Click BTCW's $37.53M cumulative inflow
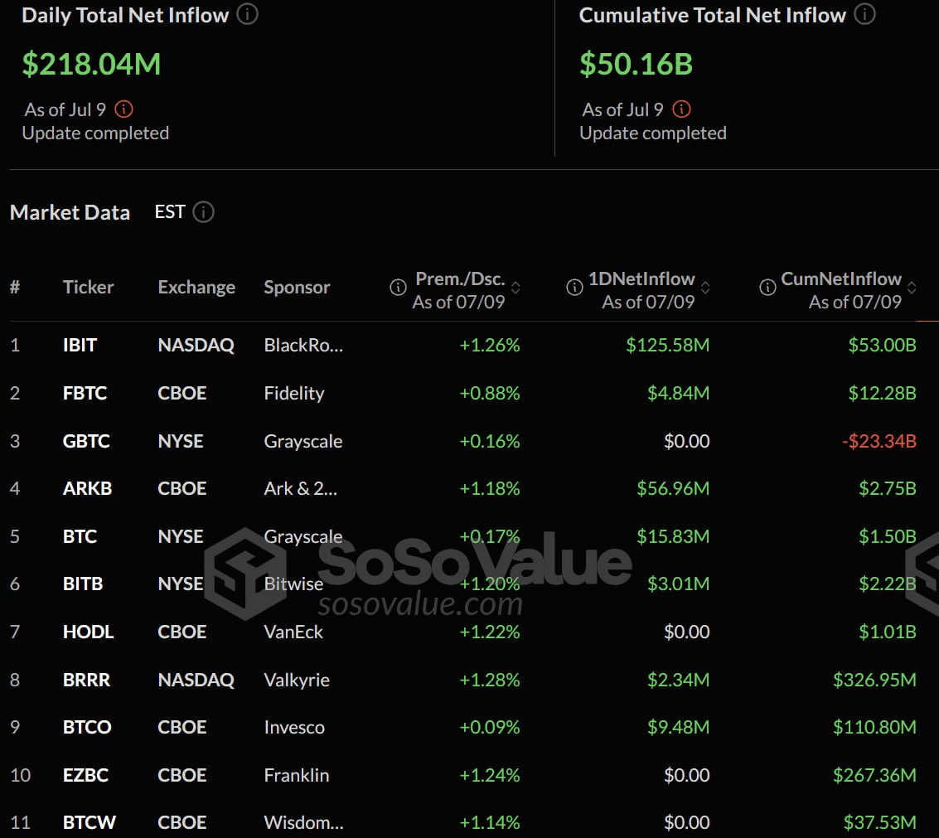The image size is (939, 838). click(x=879, y=822)
